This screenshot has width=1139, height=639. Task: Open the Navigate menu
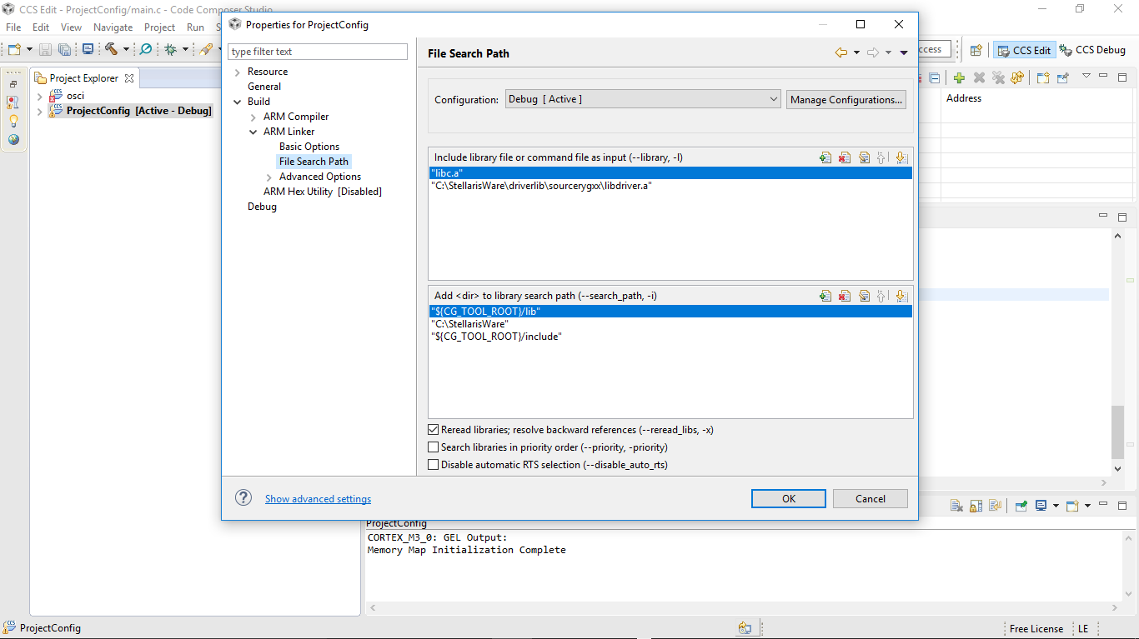tap(113, 27)
